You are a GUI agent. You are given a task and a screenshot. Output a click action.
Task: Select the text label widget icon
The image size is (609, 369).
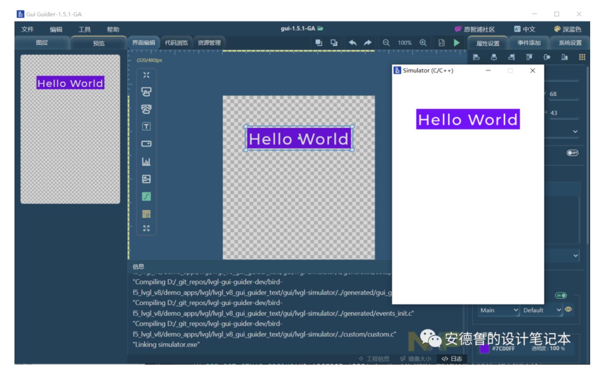click(x=146, y=126)
